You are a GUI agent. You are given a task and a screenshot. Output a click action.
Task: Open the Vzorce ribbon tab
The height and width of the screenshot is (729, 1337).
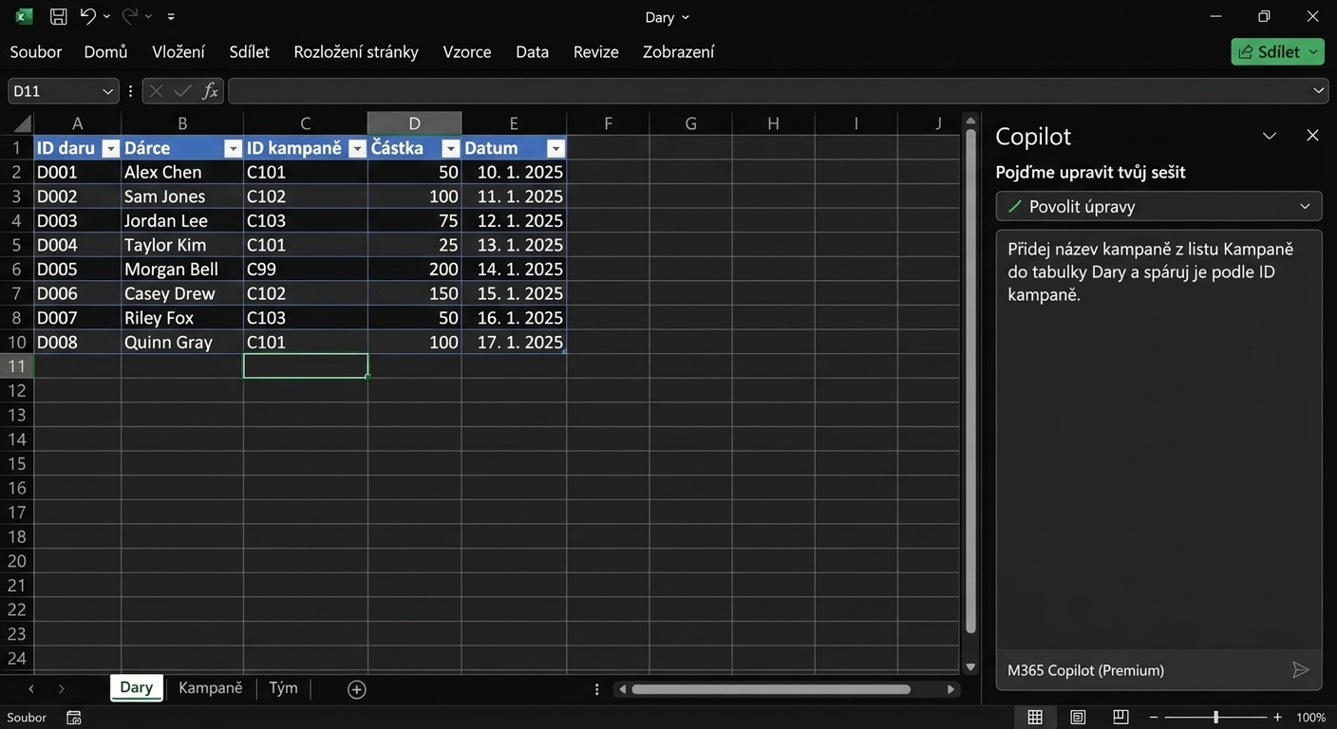tap(467, 52)
